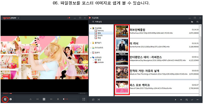Stop video playback
Viewport: 204px width, 104px height.
pos(58,99)
